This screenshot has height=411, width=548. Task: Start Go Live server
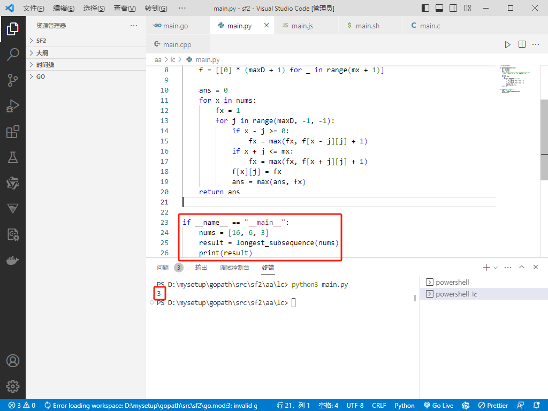coord(439,406)
